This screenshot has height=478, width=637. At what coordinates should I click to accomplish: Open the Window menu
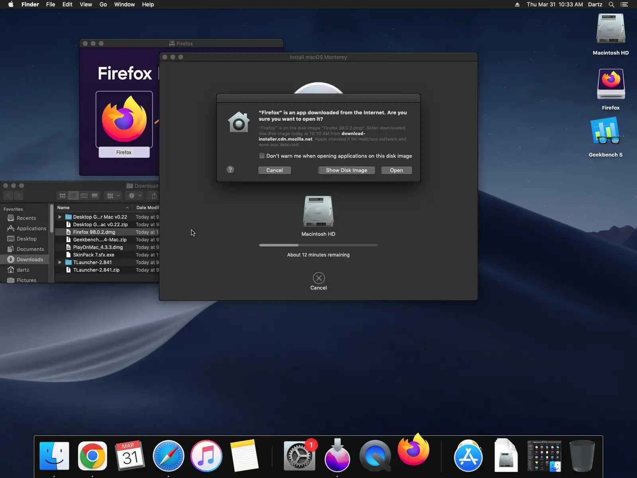coord(124,4)
